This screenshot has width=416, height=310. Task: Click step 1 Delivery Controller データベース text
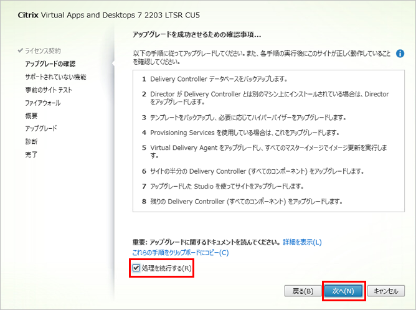[219, 79]
